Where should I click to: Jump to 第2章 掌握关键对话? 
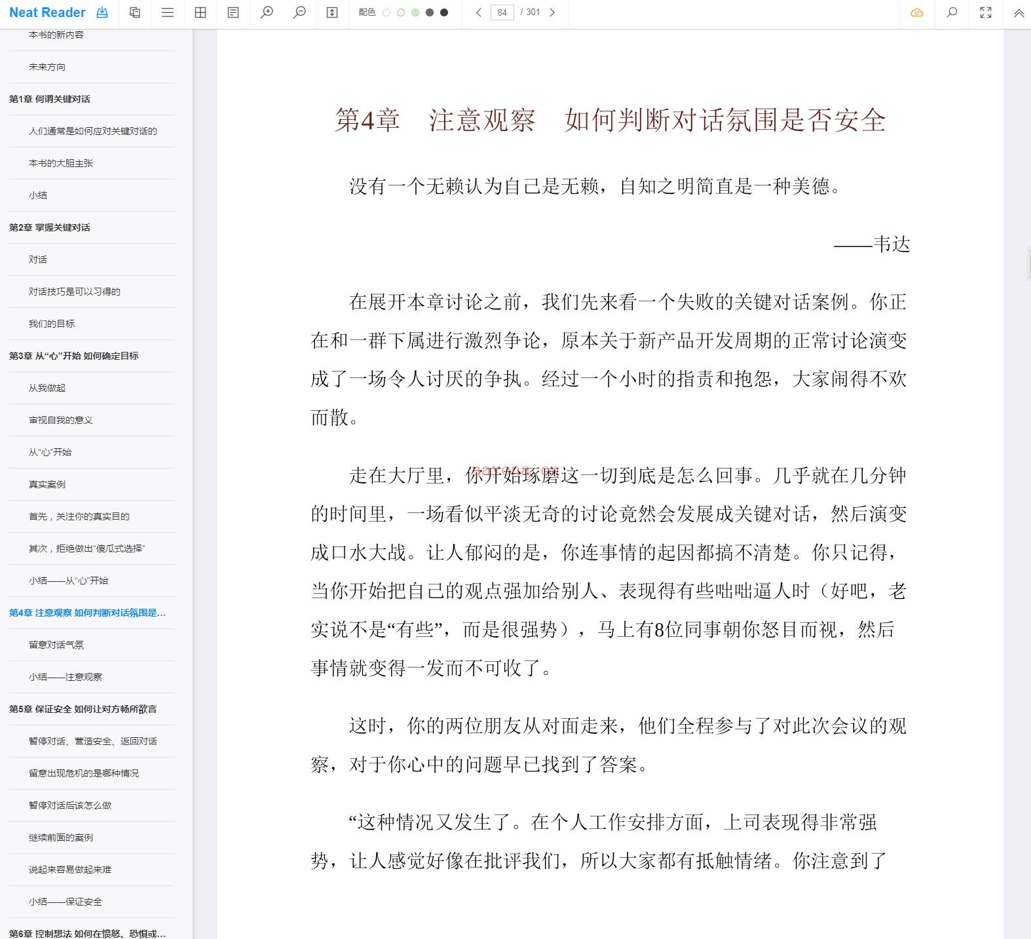pos(50,227)
